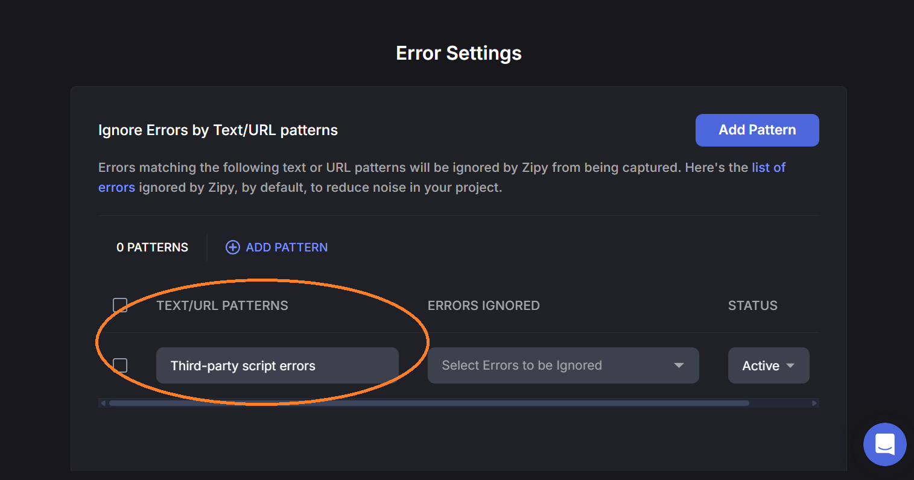Click the Error Settings page title
Viewport: 914px width, 480px height.
point(459,53)
